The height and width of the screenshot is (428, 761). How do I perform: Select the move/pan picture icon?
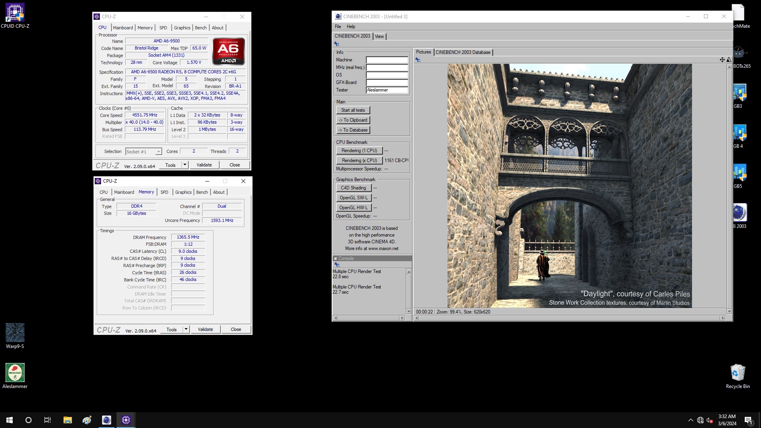click(722, 60)
